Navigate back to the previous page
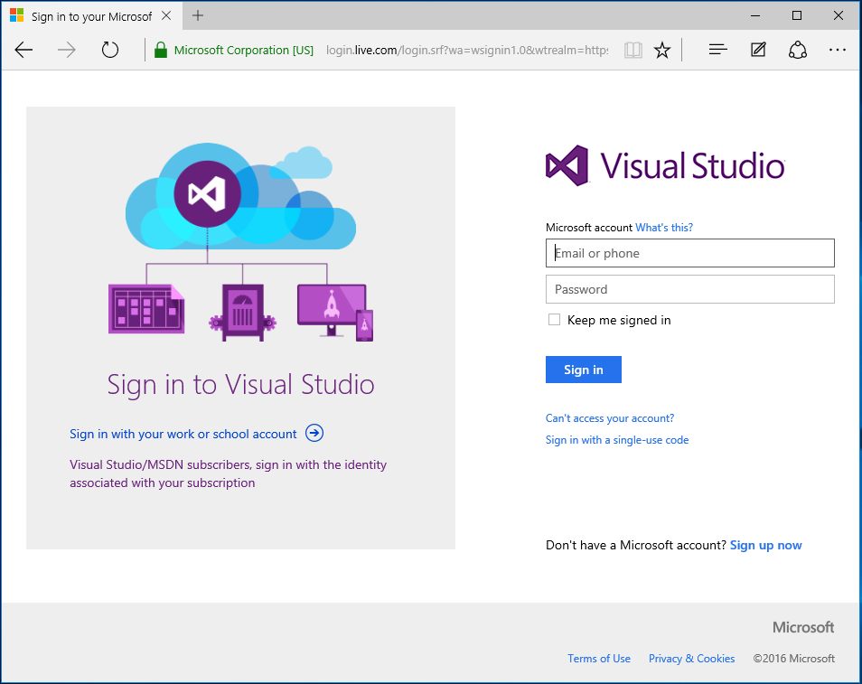Image resolution: width=862 pixels, height=684 pixels. click(x=23, y=50)
